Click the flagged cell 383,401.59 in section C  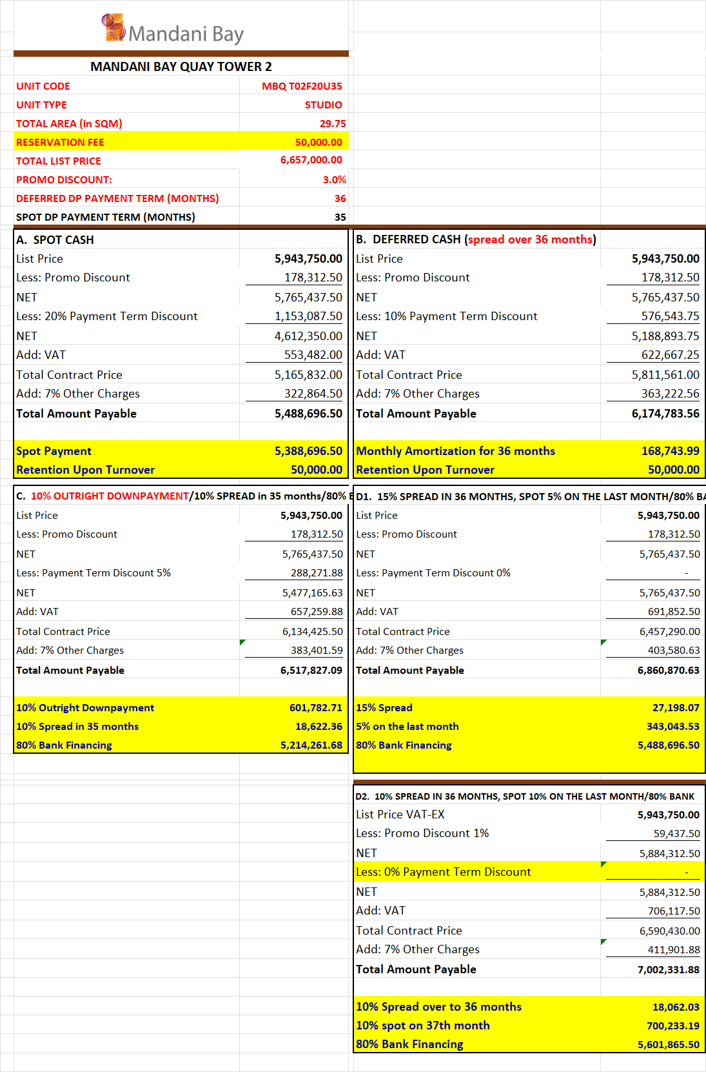(312, 651)
